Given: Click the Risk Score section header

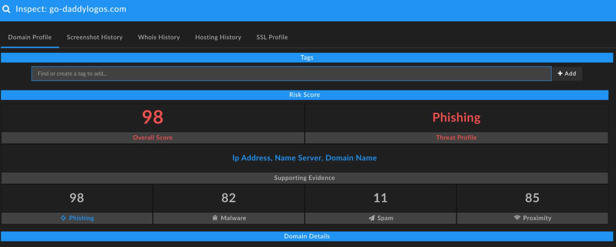Looking at the screenshot, I should [304, 95].
